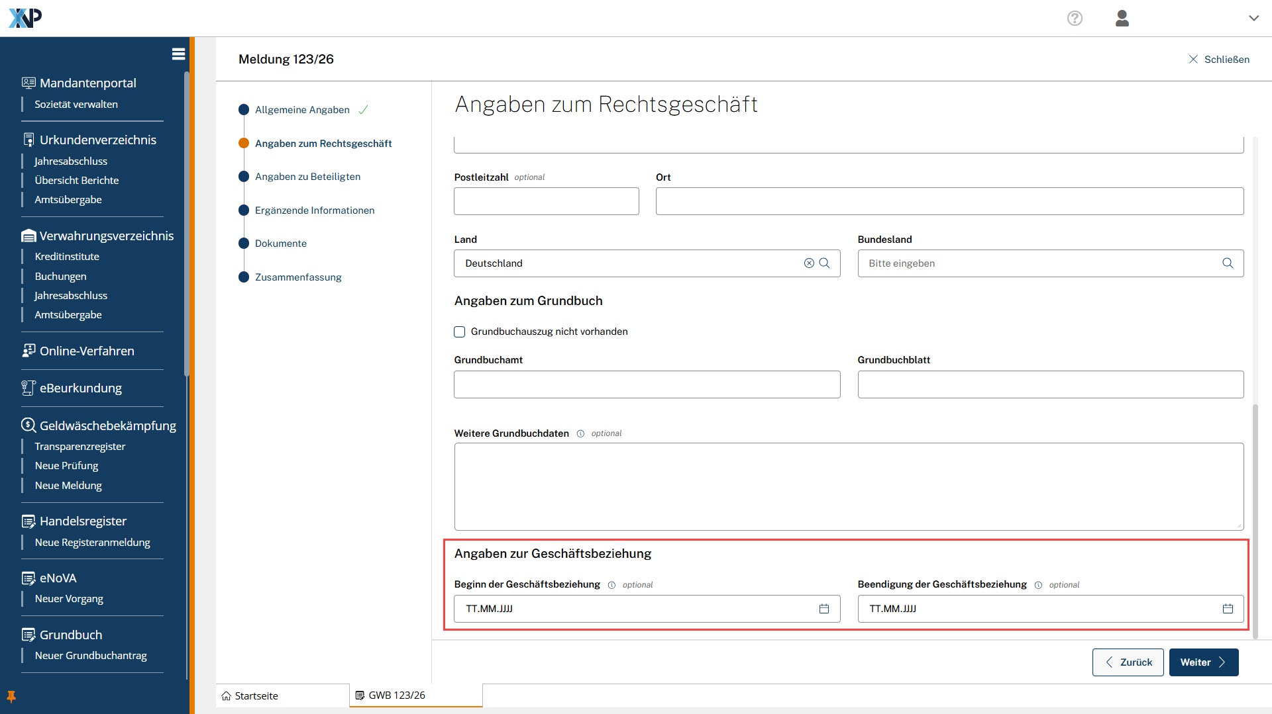Go back with Zurück button

pos(1128,662)
